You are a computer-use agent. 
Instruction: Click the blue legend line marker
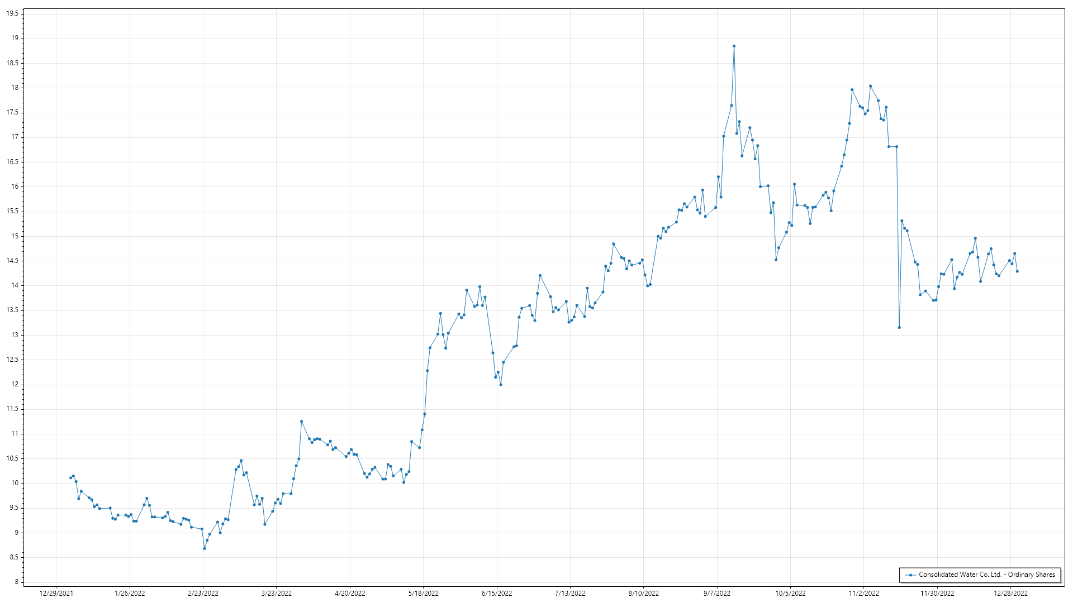click(x=910, y=575)
